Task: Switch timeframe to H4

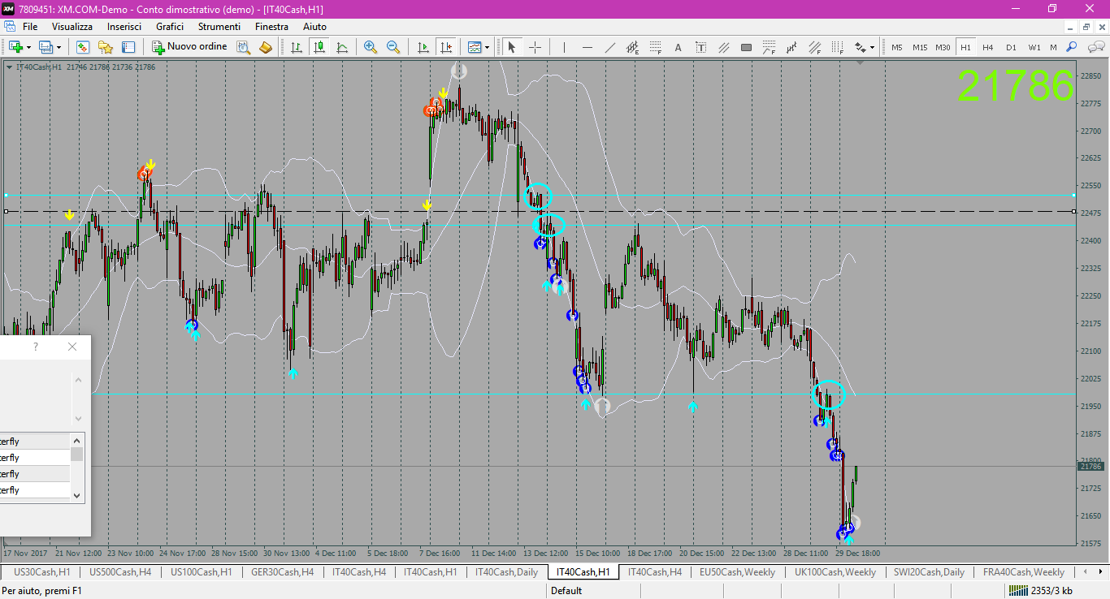Action: click(x=988, y=47)
